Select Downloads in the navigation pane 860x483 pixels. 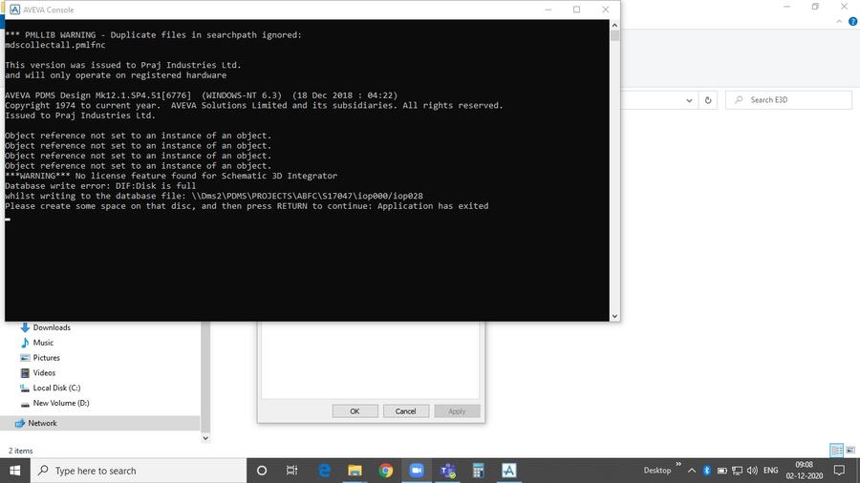pyautogui.click(x=52, y=327)
